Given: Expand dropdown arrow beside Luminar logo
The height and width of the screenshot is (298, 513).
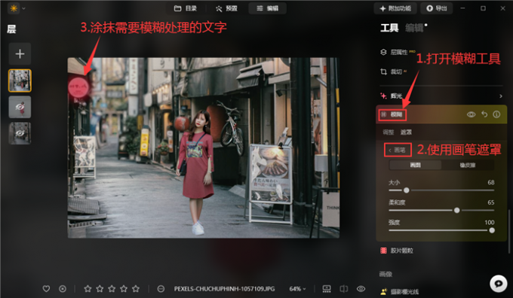Looking at the screenshot, I should pyautogui.click(x=23, y=8).
